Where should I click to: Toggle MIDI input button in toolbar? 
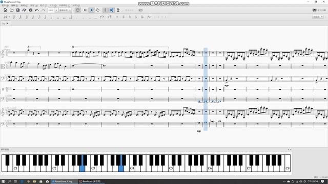(77, 10)
